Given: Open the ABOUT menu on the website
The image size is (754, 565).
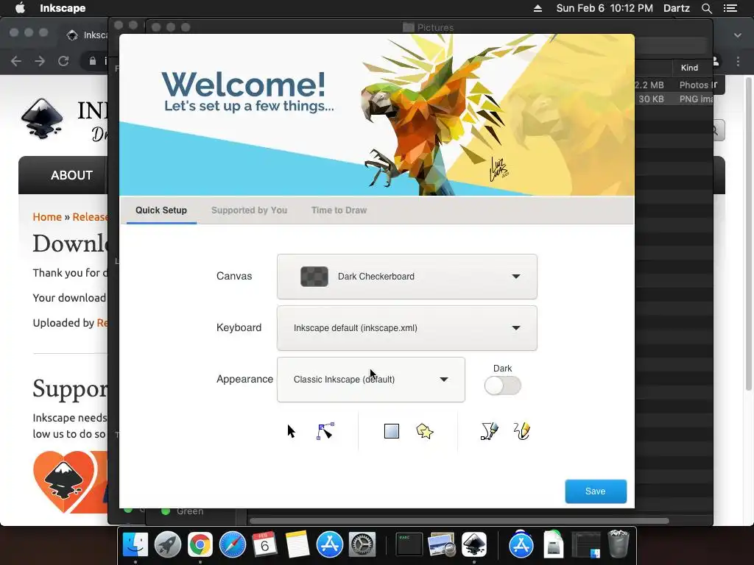Looking at the screenshot, I should (71, 175).
